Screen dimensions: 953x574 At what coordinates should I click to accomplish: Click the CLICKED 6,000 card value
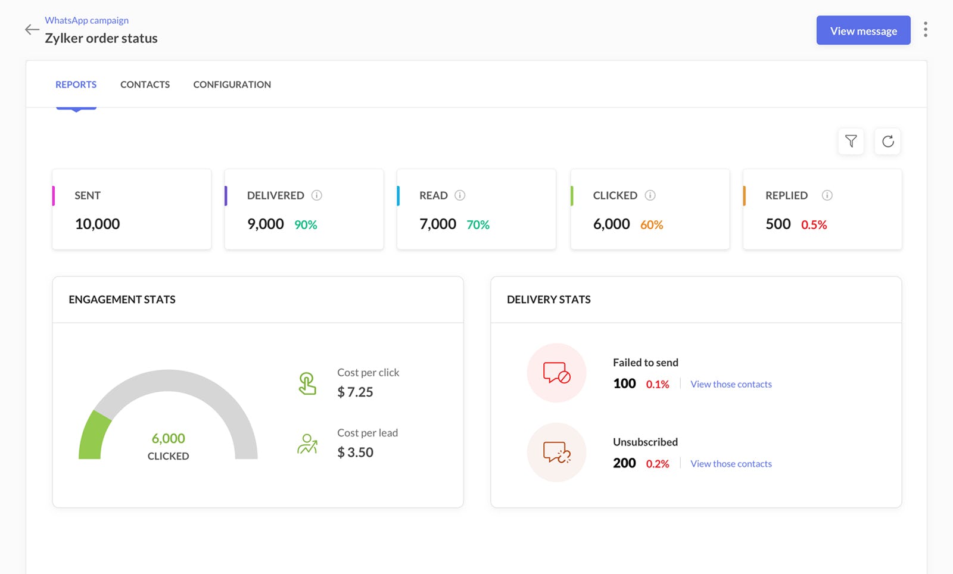click(611, 224)
